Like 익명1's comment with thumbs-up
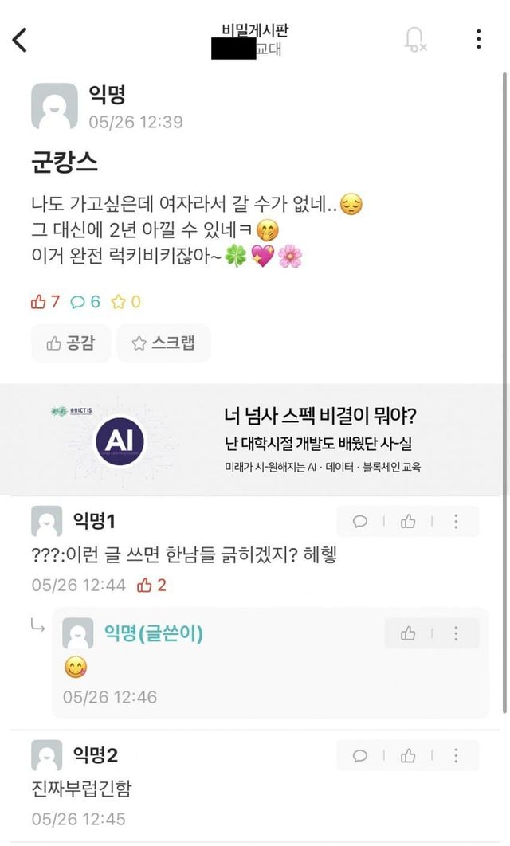Viewport: 510px width, 846px height. (408, 522)
